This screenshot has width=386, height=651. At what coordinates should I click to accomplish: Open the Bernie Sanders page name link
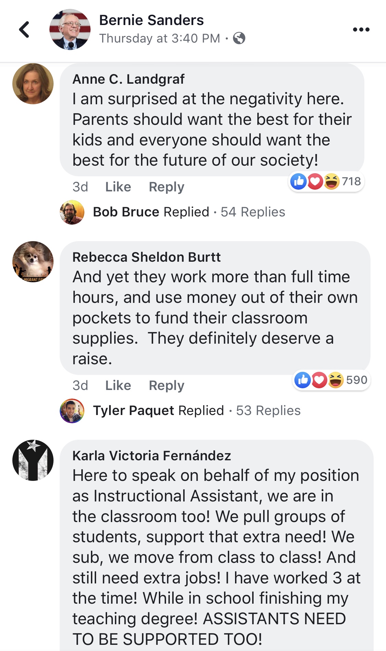[151, 20]
